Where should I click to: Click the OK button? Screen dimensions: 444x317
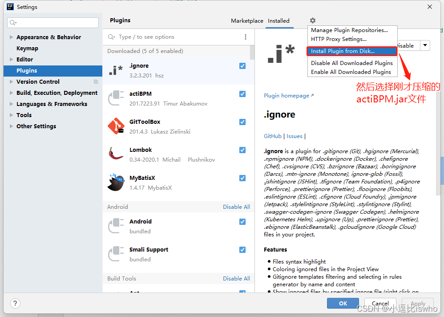(343, 303)
